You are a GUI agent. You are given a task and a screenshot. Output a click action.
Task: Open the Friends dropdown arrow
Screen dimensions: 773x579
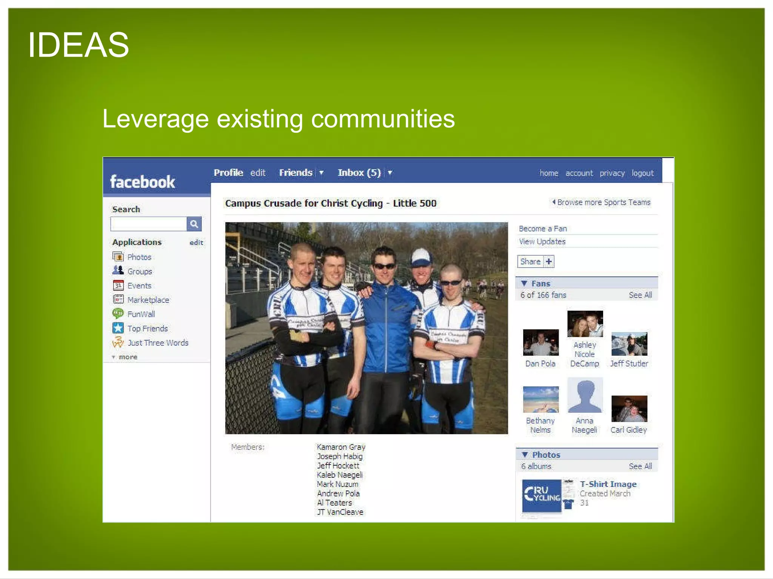(322, 173)
